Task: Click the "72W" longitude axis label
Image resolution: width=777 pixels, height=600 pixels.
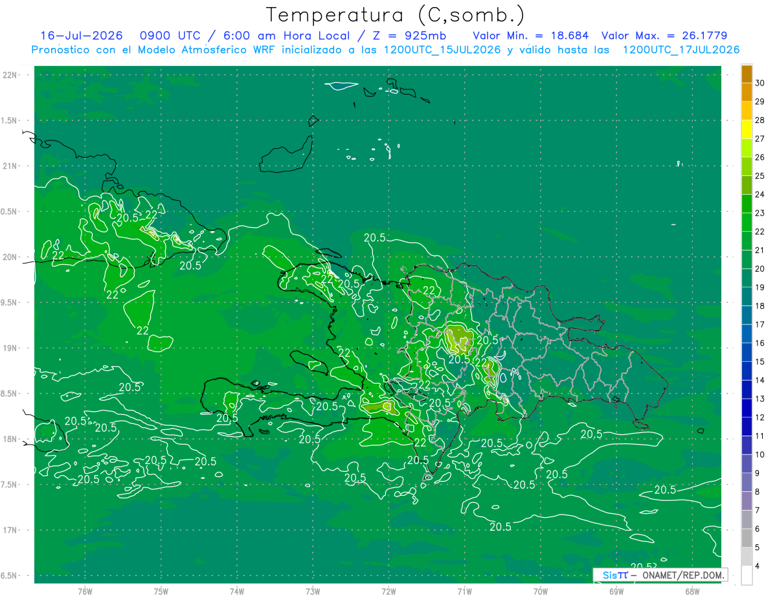Action: [x=388, y=590]
